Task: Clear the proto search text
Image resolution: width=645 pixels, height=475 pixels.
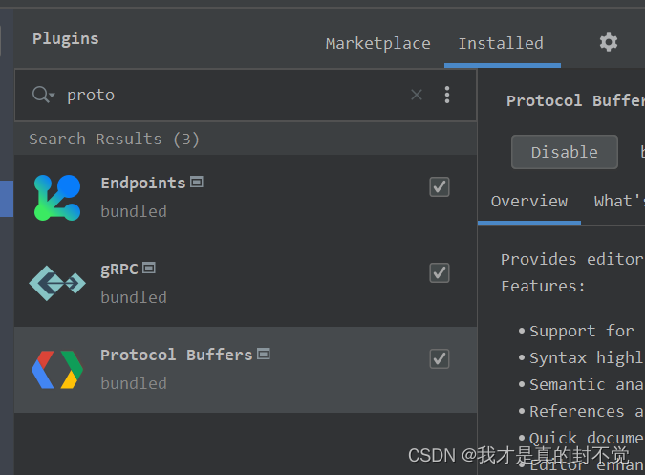Action: tap(417, 95)
